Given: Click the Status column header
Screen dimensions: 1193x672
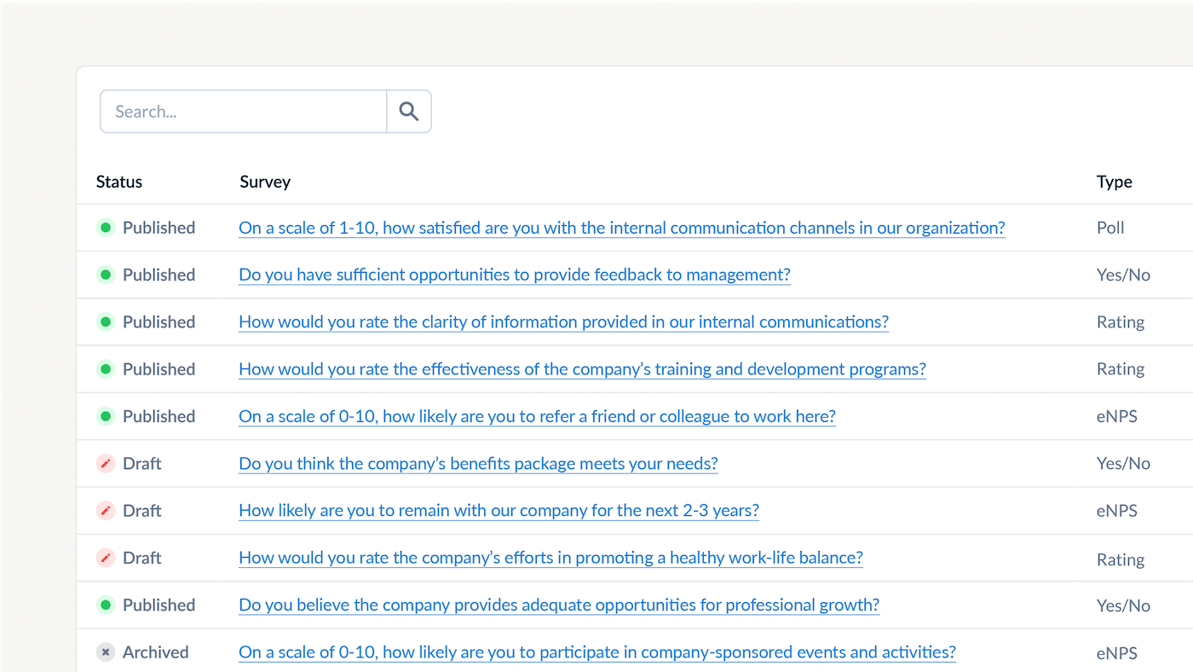Looking at the screenshot, I should [119, 182].
